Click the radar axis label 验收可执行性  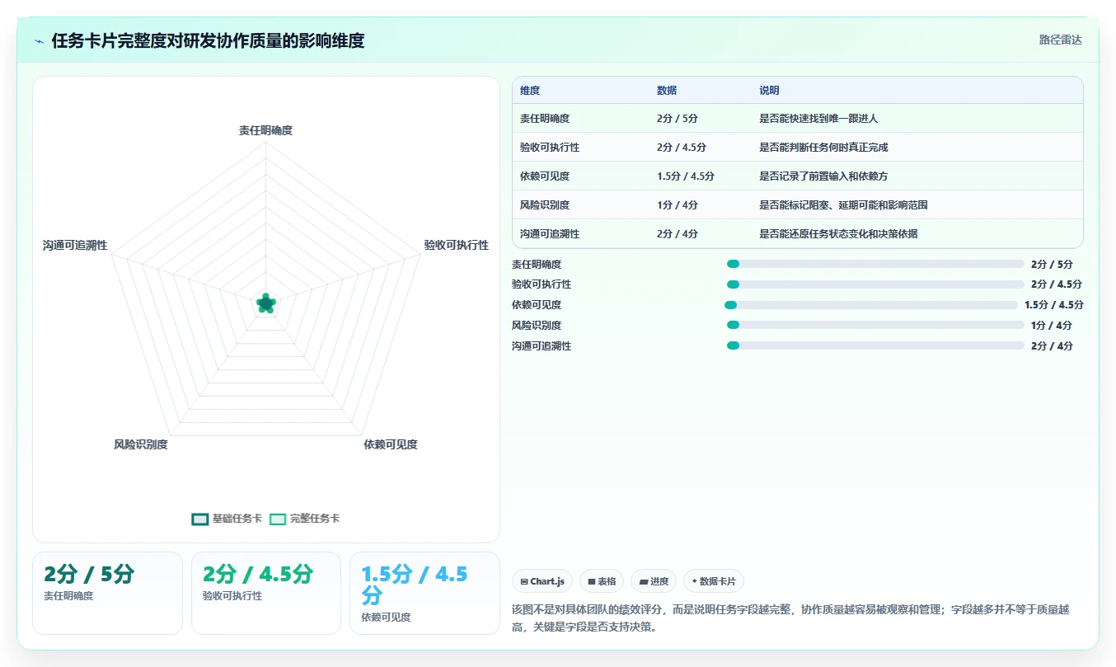(x=457, y=246)
